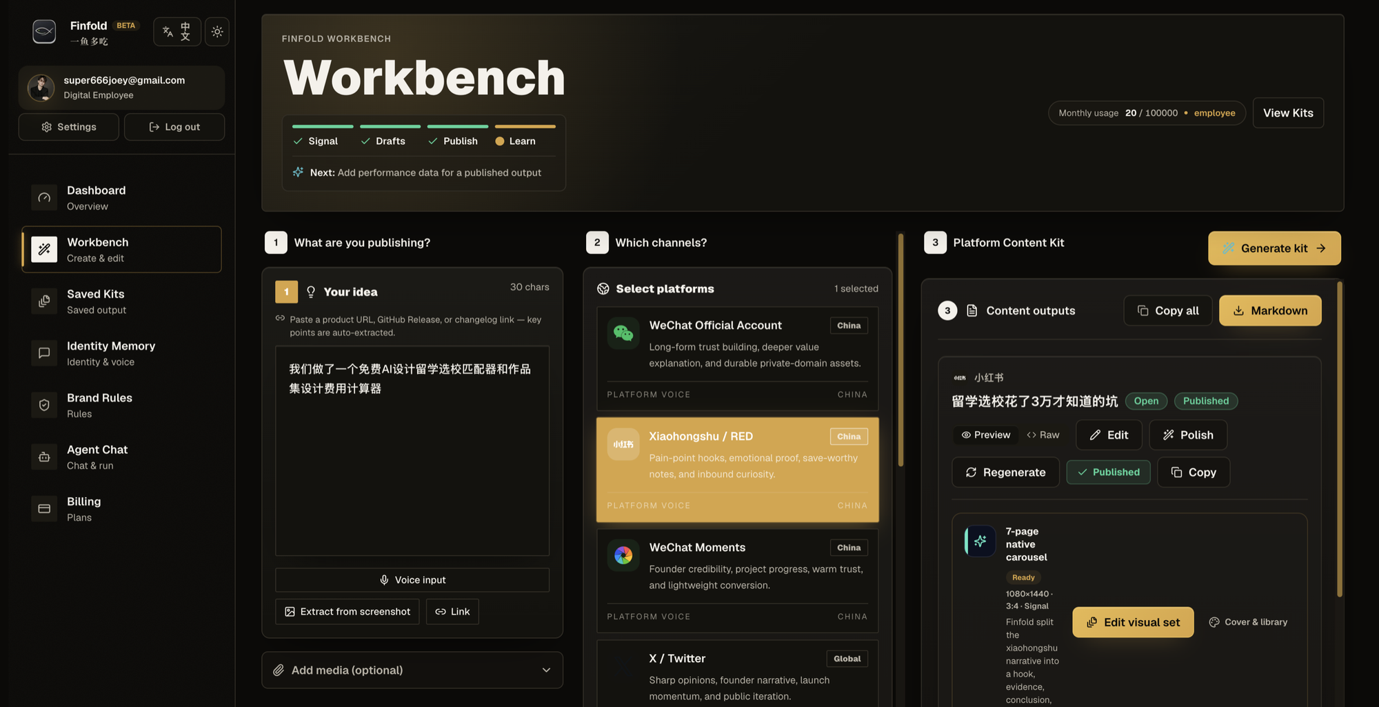
Task: Click the Content outputs document icon
Action: [972, 310]
